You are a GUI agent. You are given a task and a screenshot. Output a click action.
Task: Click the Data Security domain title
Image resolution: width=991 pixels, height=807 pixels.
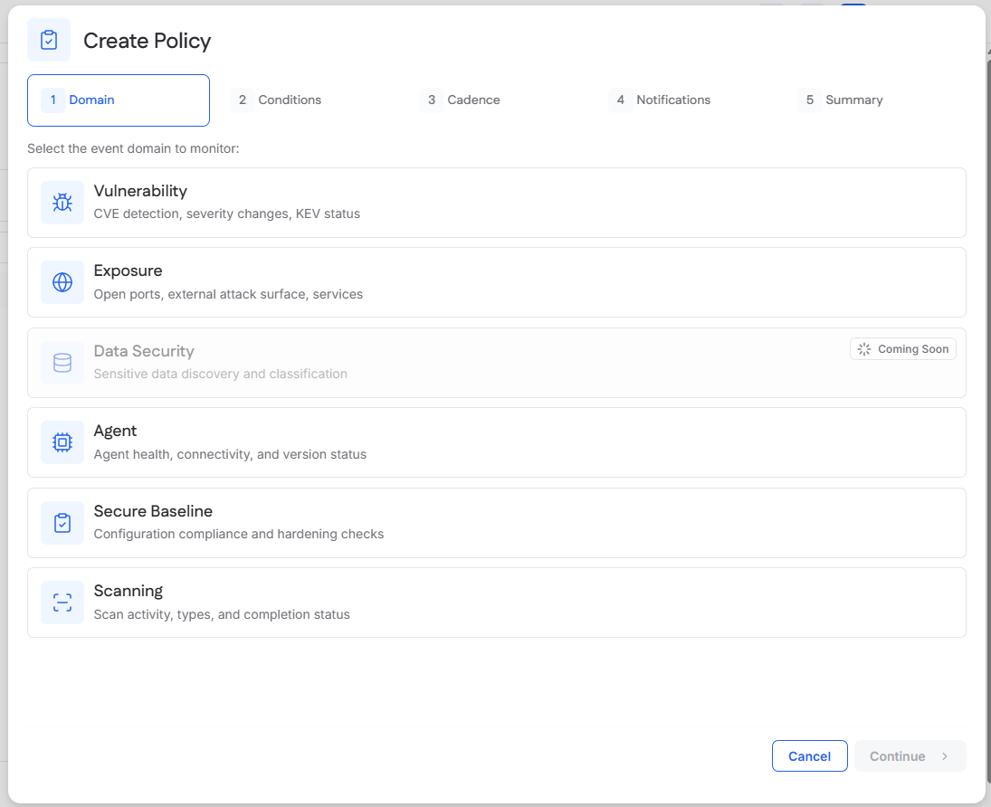[144, 351]
